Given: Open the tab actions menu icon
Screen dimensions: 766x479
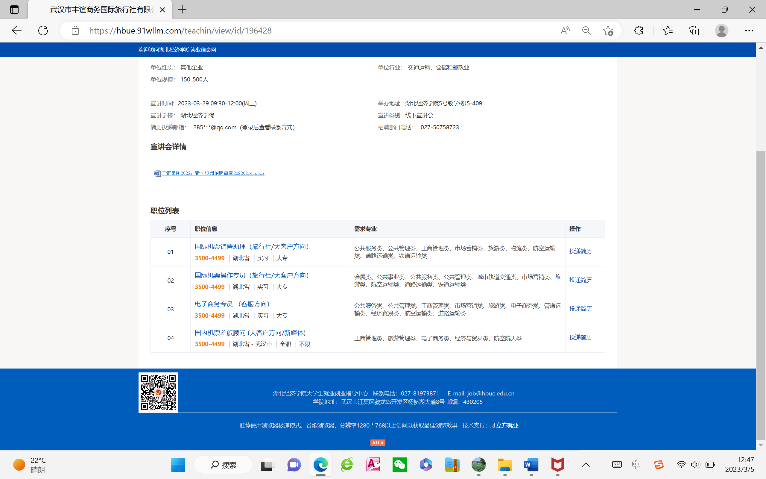Looking at the screenshot, I should 14,10.
